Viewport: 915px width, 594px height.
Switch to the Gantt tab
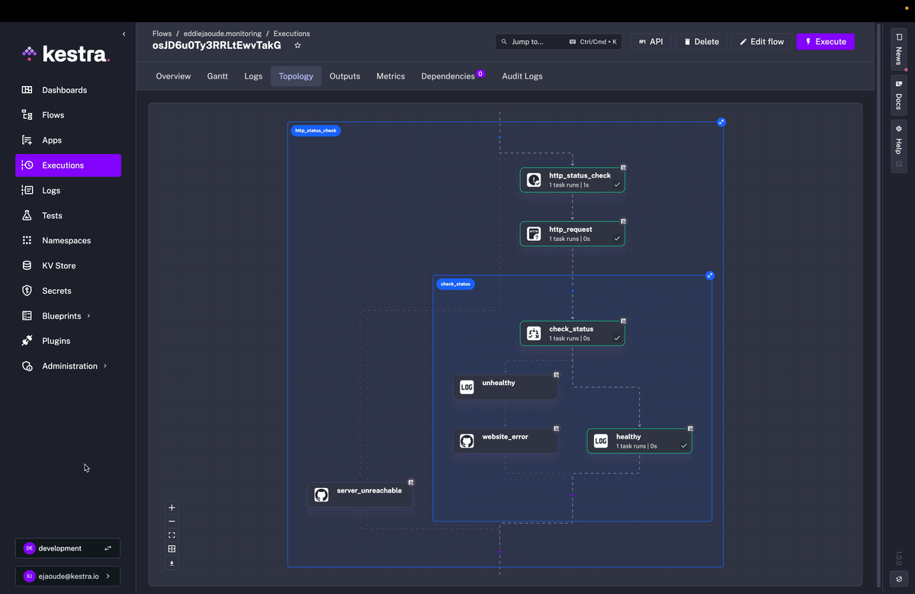(217, 76)
